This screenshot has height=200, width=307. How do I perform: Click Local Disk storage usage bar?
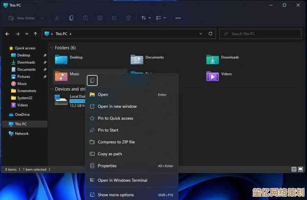(77, 101)
